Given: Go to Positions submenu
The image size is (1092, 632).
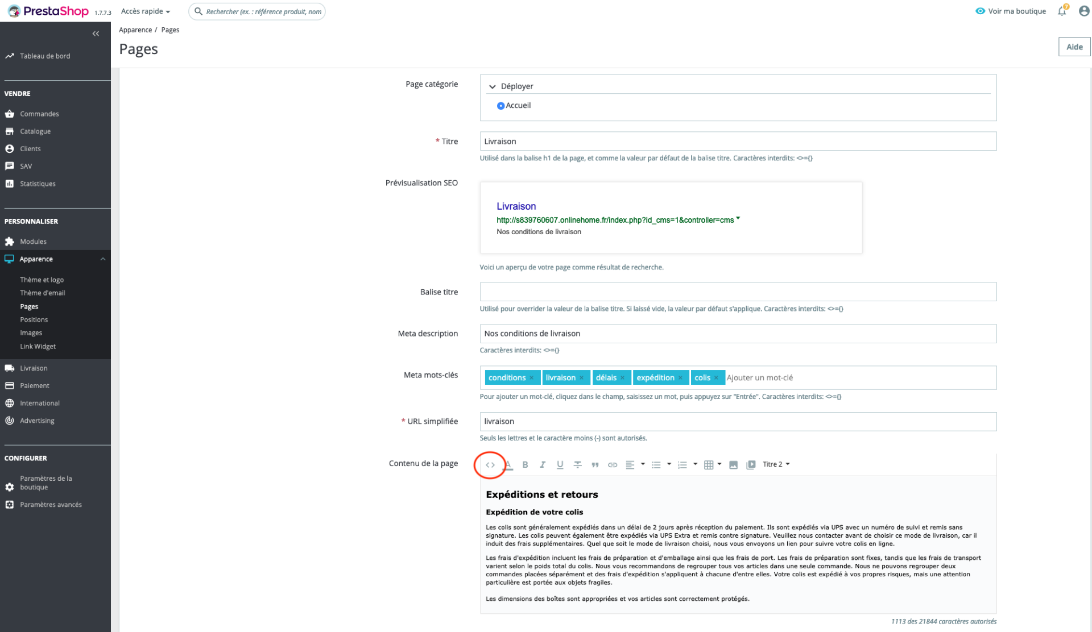Looking at the screenshot, I should click(x=34, y=320).
